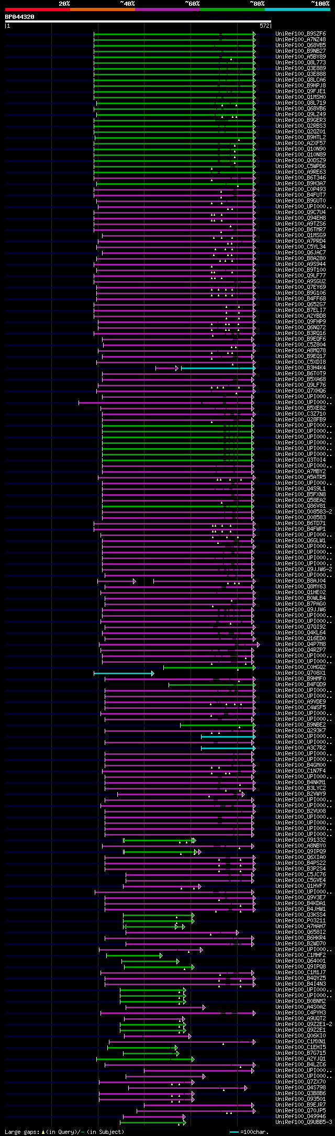Select the UniRef100_C5Z804 label
Image resolution: width=335 pixels, height=1136 pixels.
coord(300,345)
